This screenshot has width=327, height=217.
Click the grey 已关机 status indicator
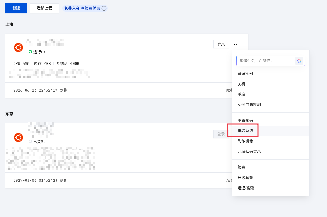point(30,141)
